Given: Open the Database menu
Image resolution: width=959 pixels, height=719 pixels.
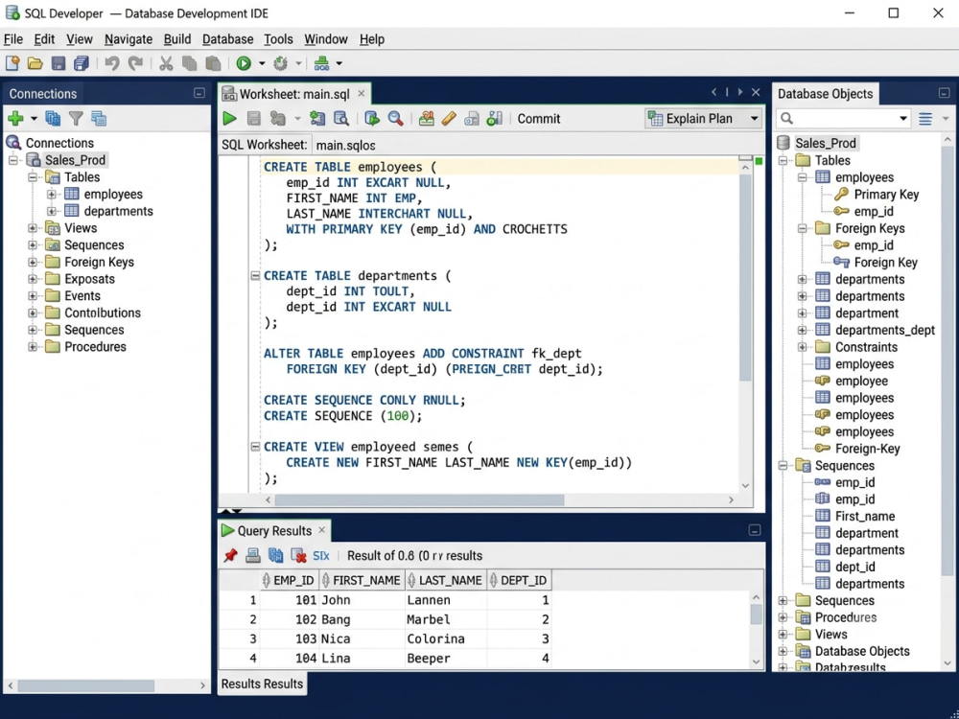Looking at the screenshot, I should tap(227, 39).
